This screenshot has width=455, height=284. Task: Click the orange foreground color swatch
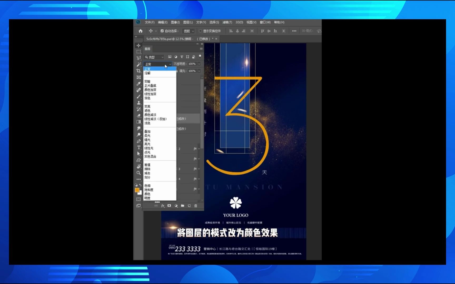(137, 190)
